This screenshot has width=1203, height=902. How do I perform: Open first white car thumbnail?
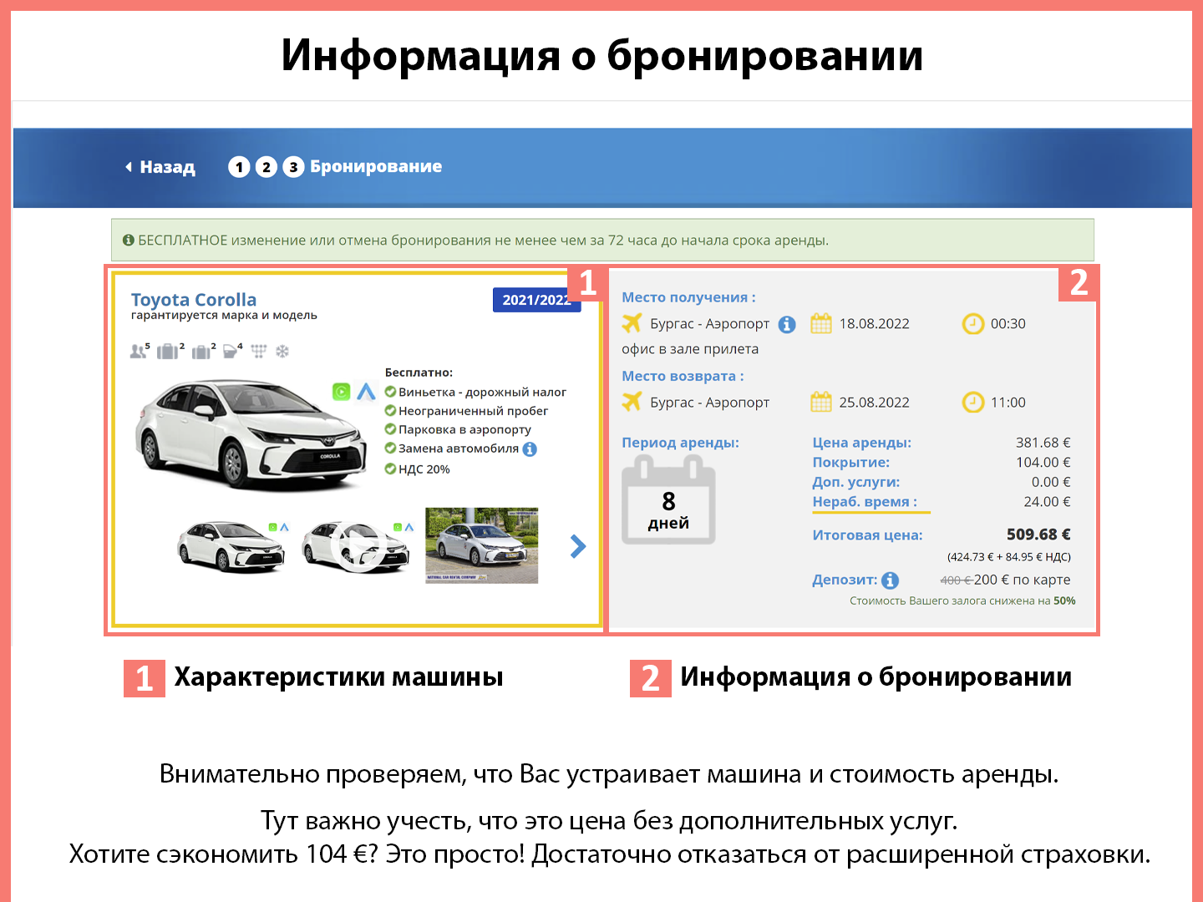(x=231, y=546)
